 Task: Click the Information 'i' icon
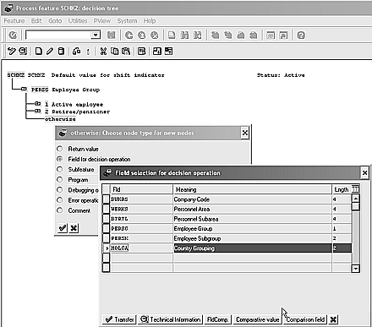88,52
